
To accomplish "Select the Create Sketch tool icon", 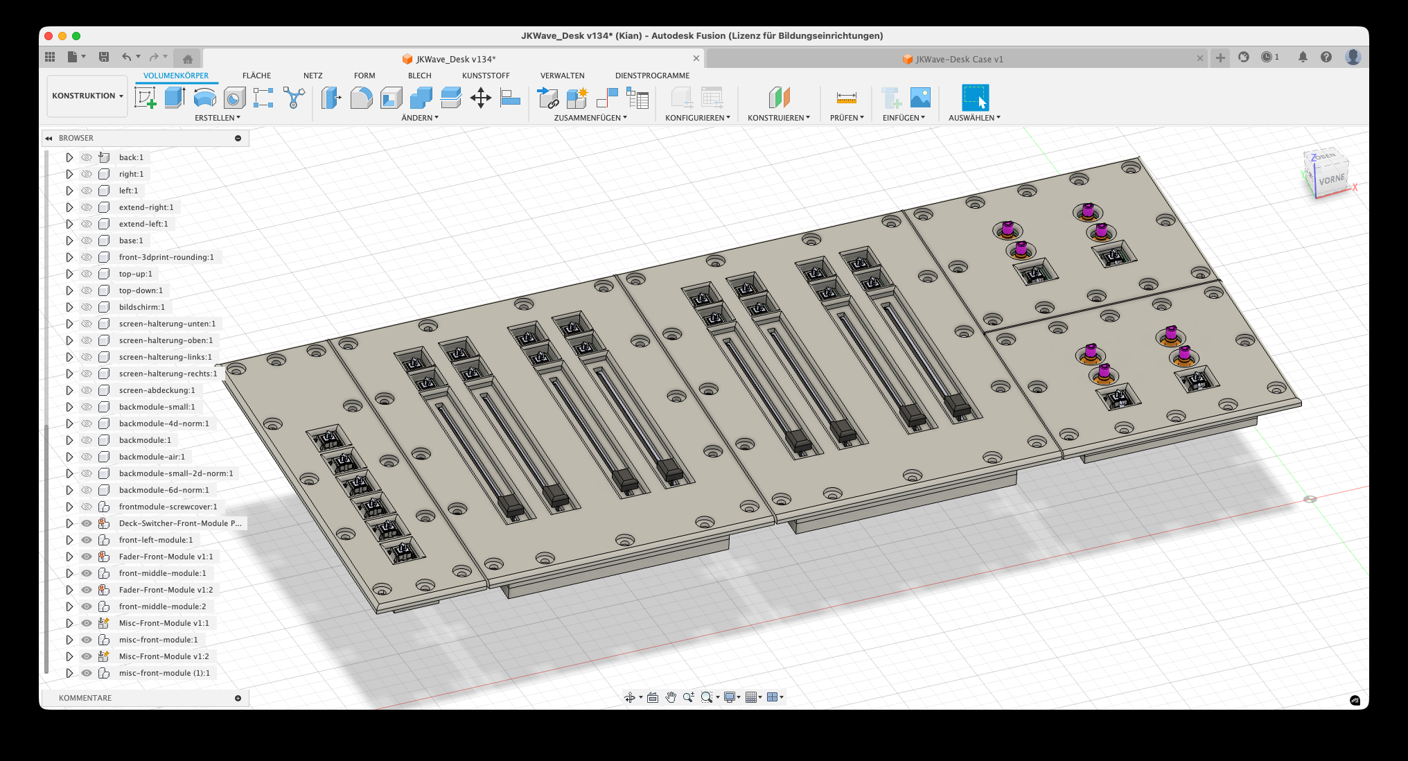I will (145, 98).
